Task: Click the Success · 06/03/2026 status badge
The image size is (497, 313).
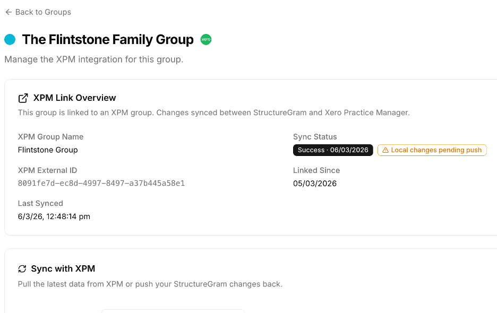Action: (x=332, y=150)
